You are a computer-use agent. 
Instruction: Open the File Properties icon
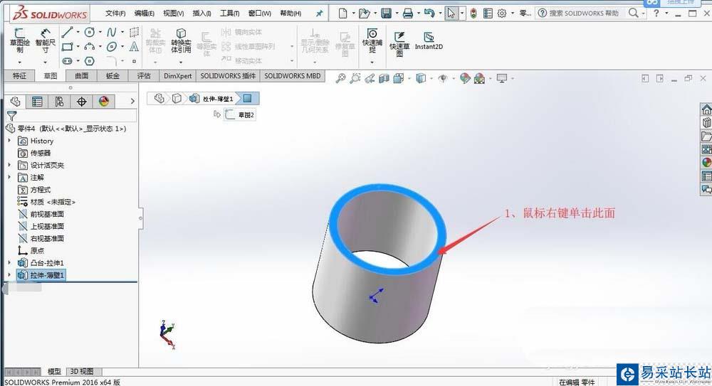click(488, 14)
